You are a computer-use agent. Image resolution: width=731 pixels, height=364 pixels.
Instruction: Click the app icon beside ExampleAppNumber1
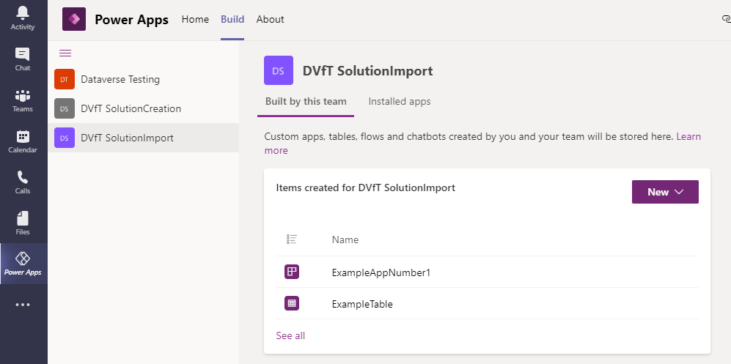(291, 272)
